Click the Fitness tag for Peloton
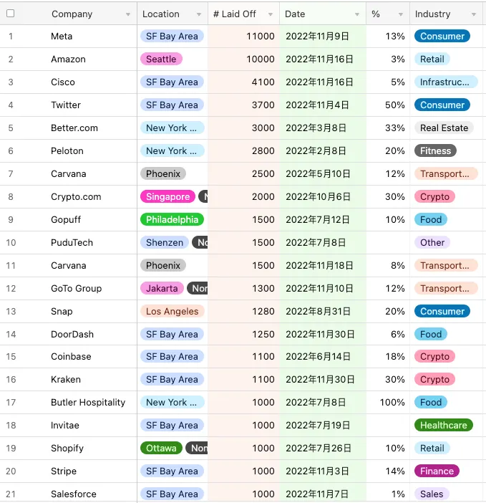Viewport: 486px width, 503px height. (435, 151)
